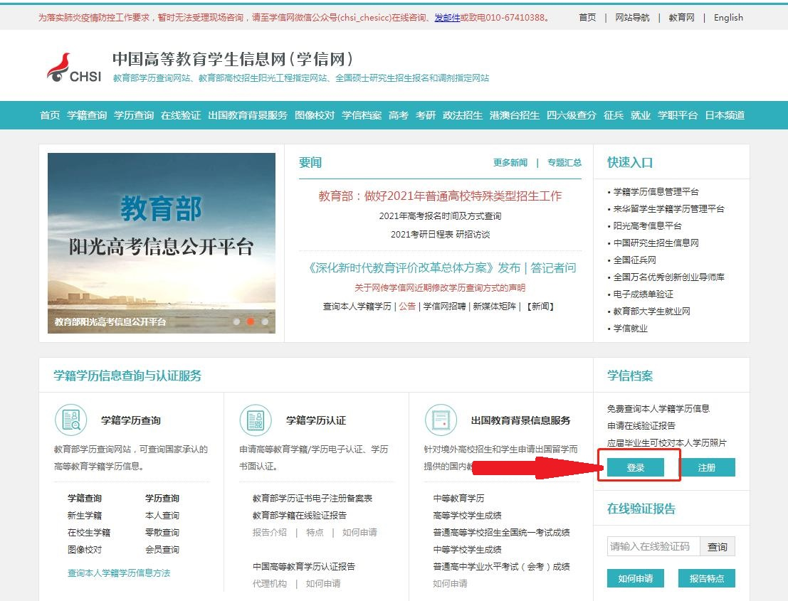This screenshot has height=601, width=788.
Task: Click the 登录 button
Action: (636, 467)
